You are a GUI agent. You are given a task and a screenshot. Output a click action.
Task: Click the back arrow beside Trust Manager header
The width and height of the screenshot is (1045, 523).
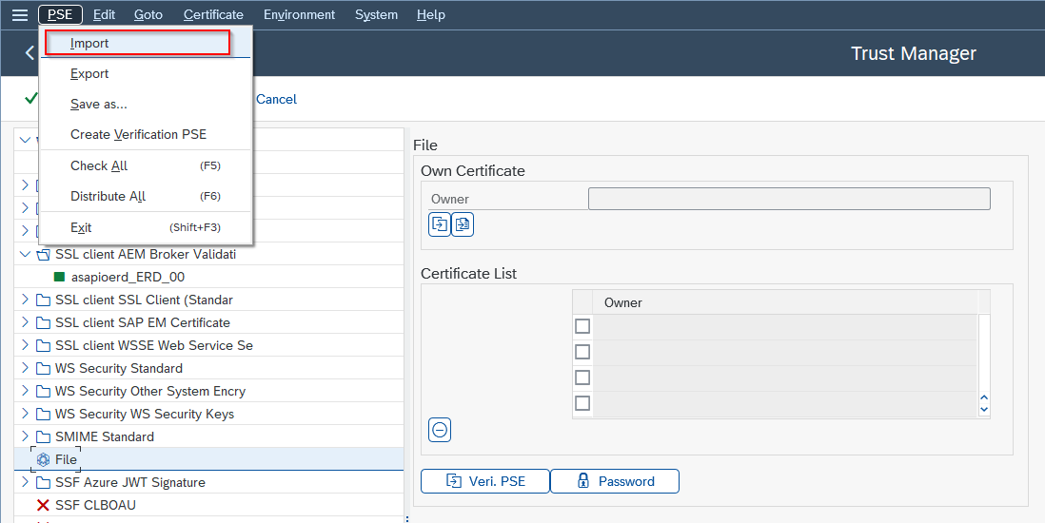[x=30, y=52]
